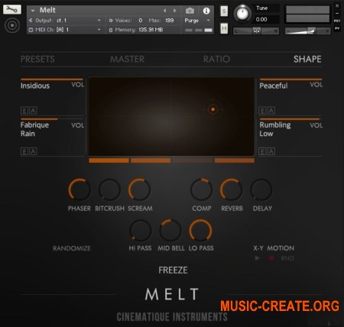The image size is (344, 327).
Task: Click the HI PASS filter knob
Action: [141, 231]
